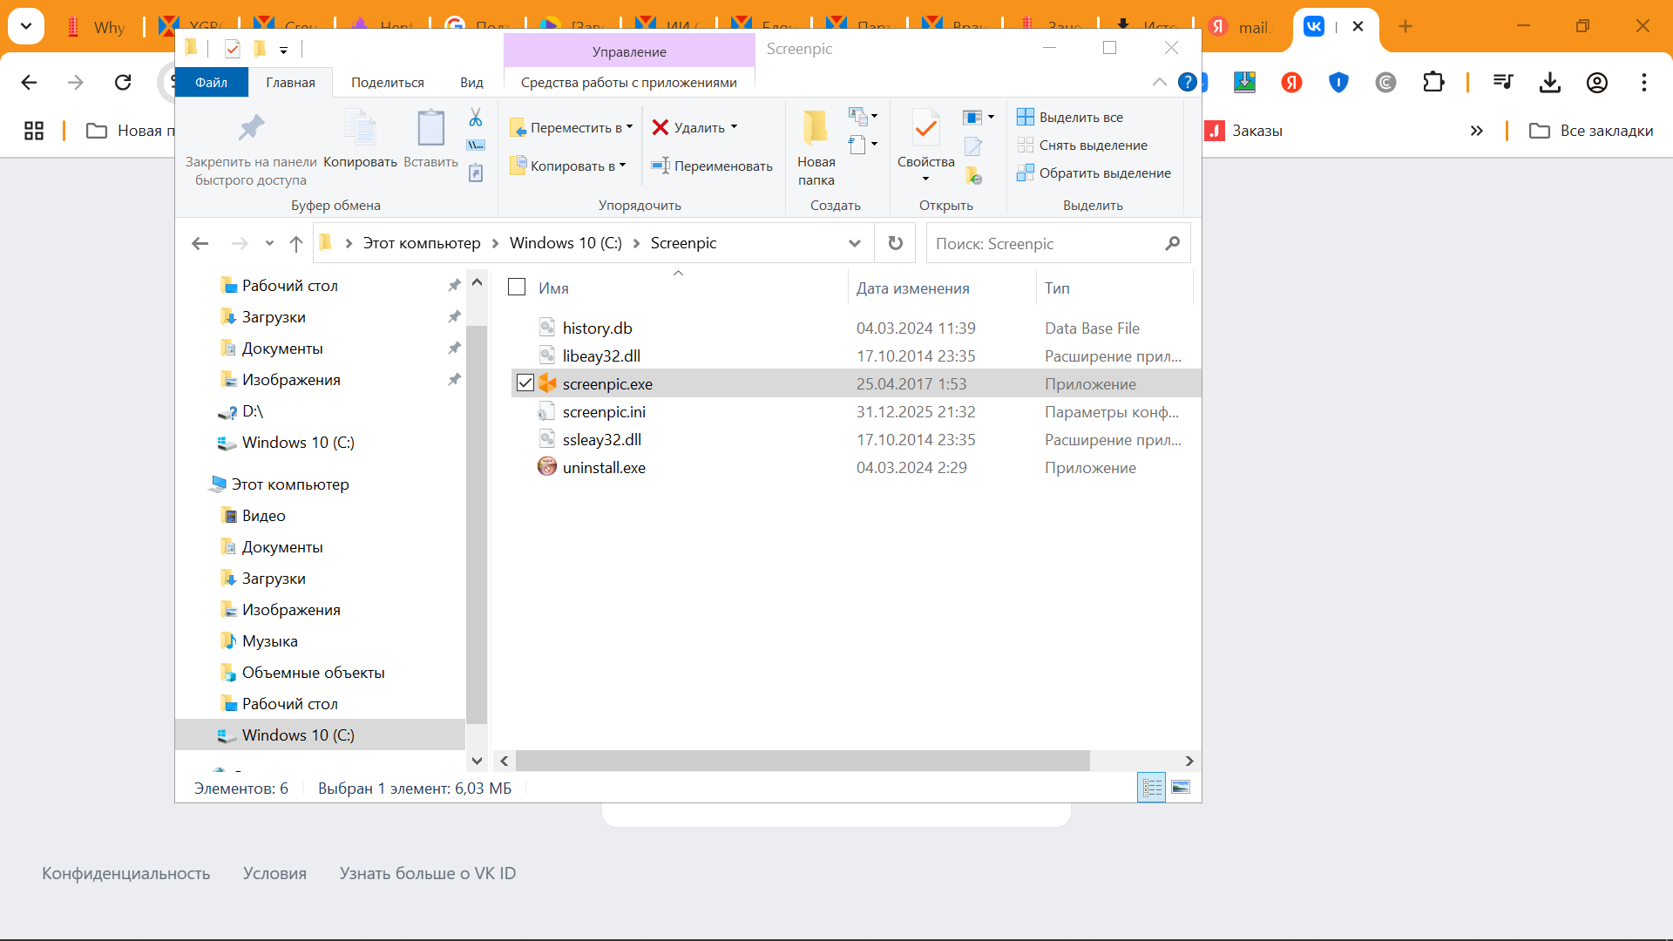This screenshot has width=1673, height=941.
Task: Click the New folder icon
Action: [816, 128]
